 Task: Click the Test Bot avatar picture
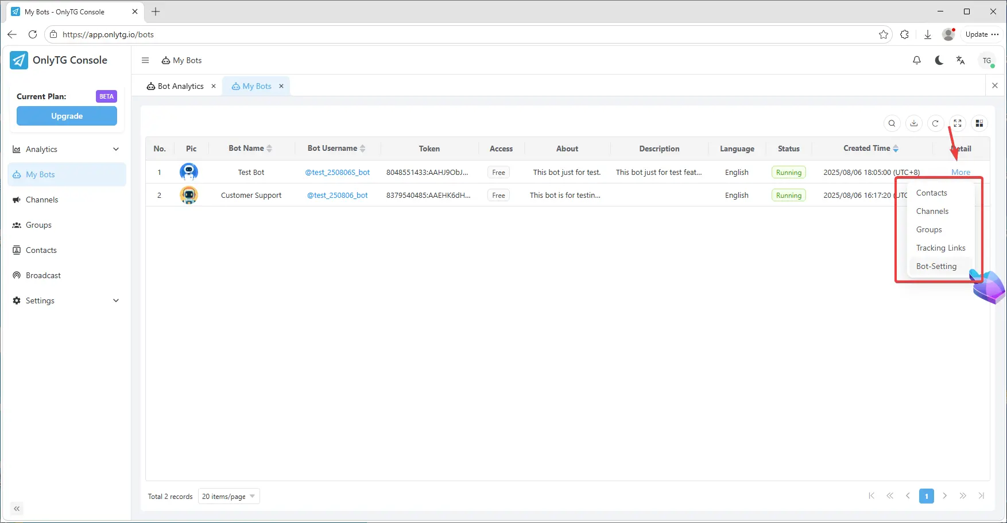coord(189,171)
